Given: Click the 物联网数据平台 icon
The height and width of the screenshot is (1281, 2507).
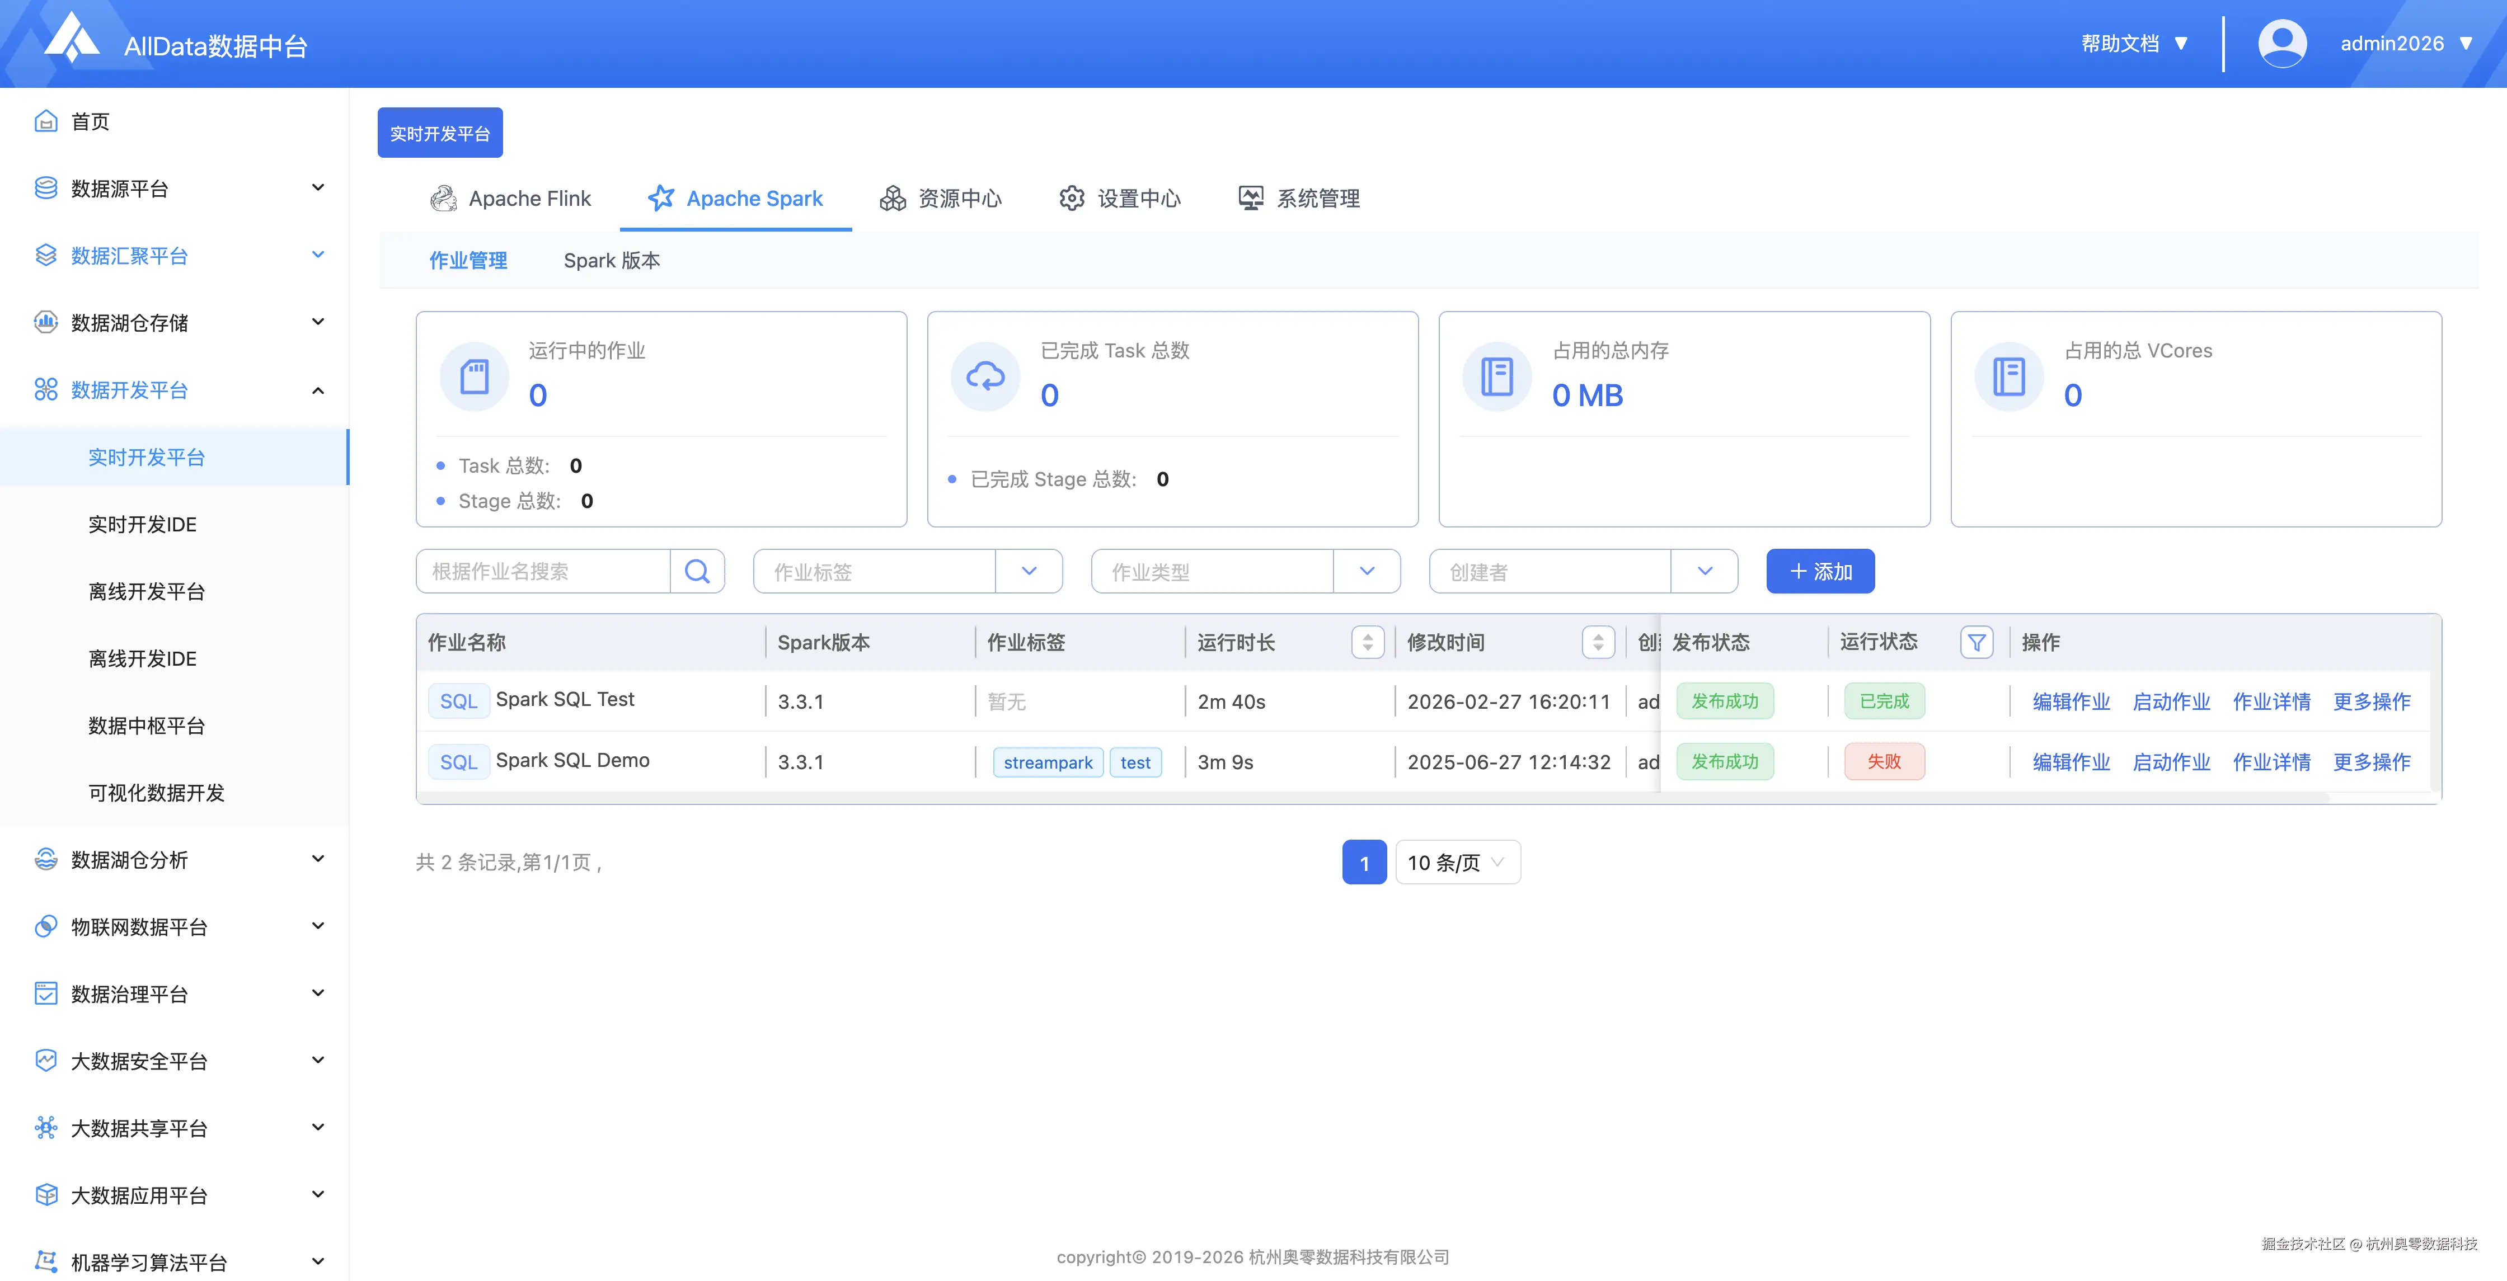Looking at the screenshot, I should pyautogui.click(x=46, y=926).
